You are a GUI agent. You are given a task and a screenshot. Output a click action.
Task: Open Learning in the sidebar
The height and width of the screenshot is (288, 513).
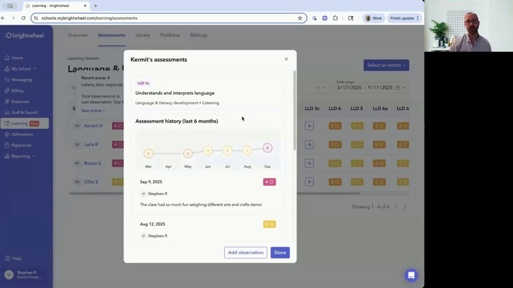tap(25, 123)
